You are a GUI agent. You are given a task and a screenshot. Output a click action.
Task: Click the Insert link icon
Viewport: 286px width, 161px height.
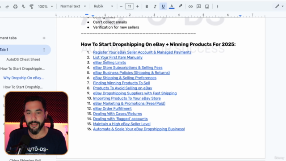click(190, 7)
